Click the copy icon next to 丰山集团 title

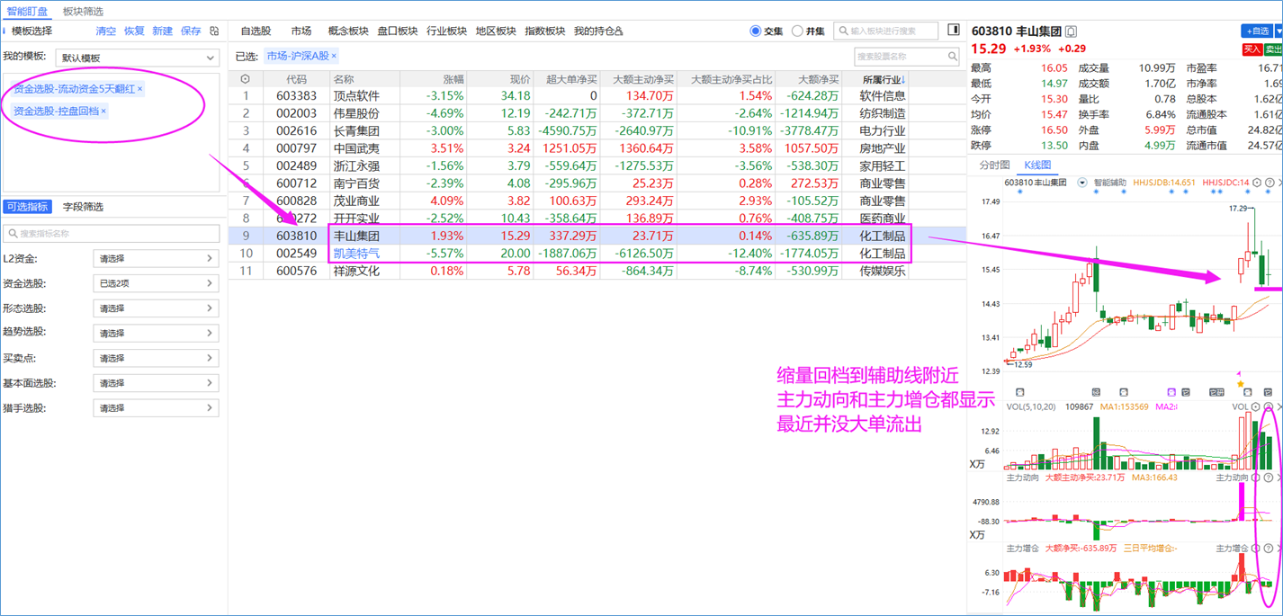[x=1071, y=31]
